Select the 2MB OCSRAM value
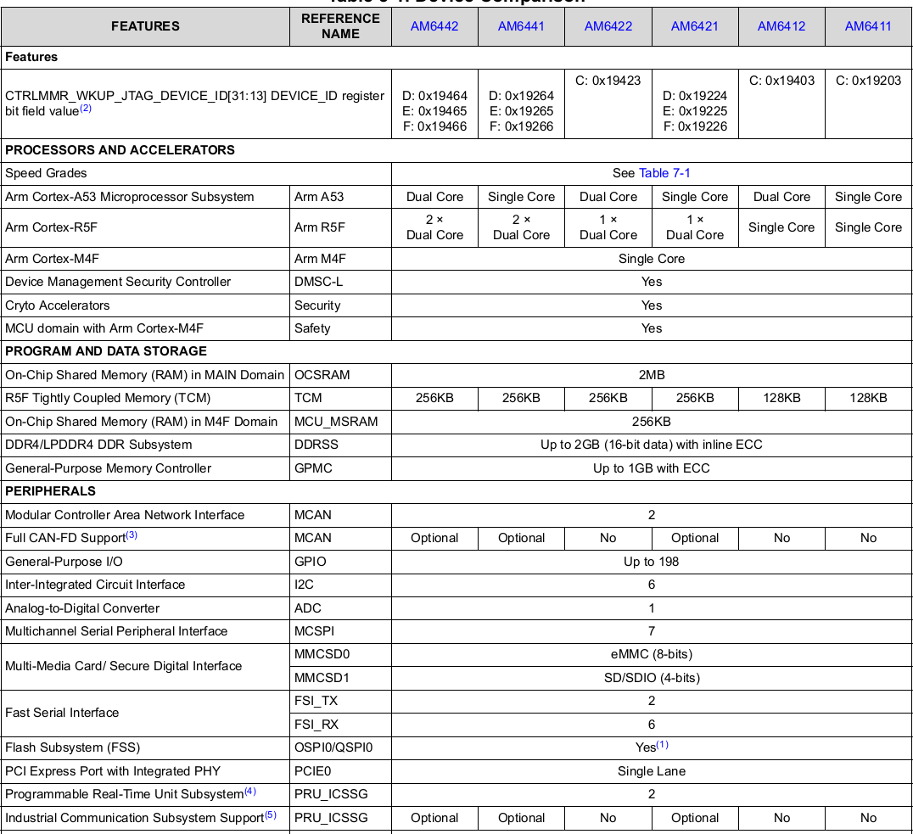The image size is (913, 834). click(652, 375)
